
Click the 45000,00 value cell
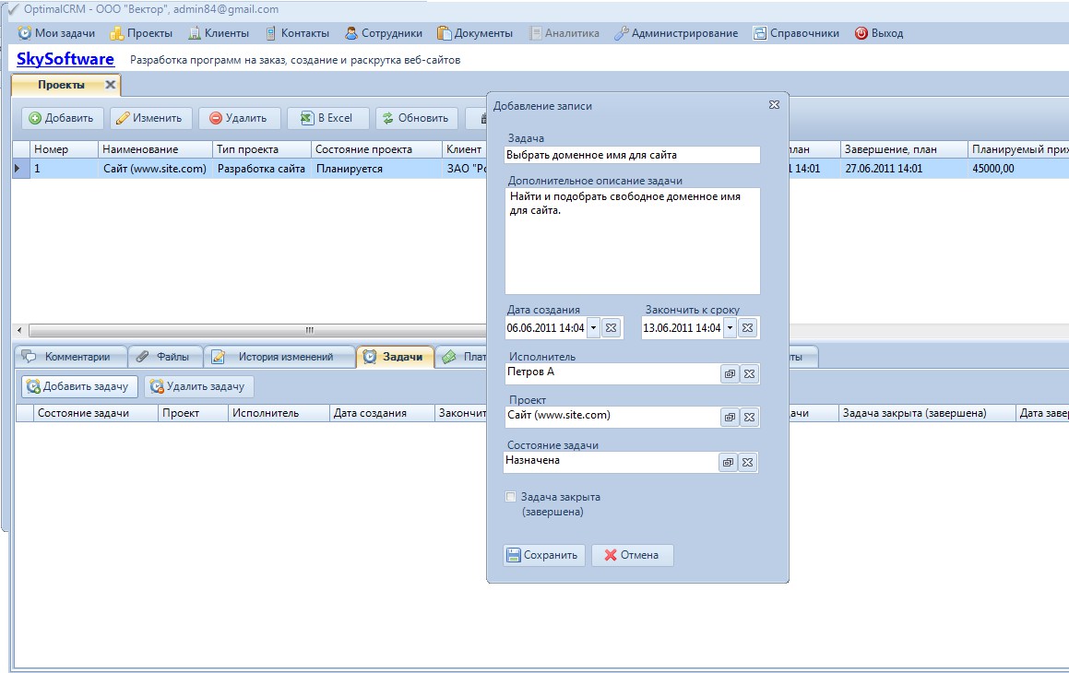(1018, 168)
